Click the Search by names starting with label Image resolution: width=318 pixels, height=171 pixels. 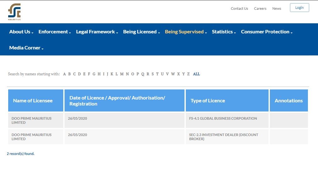pos(34,74)
